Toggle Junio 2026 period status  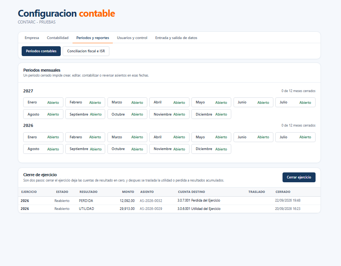coord(253,137)
